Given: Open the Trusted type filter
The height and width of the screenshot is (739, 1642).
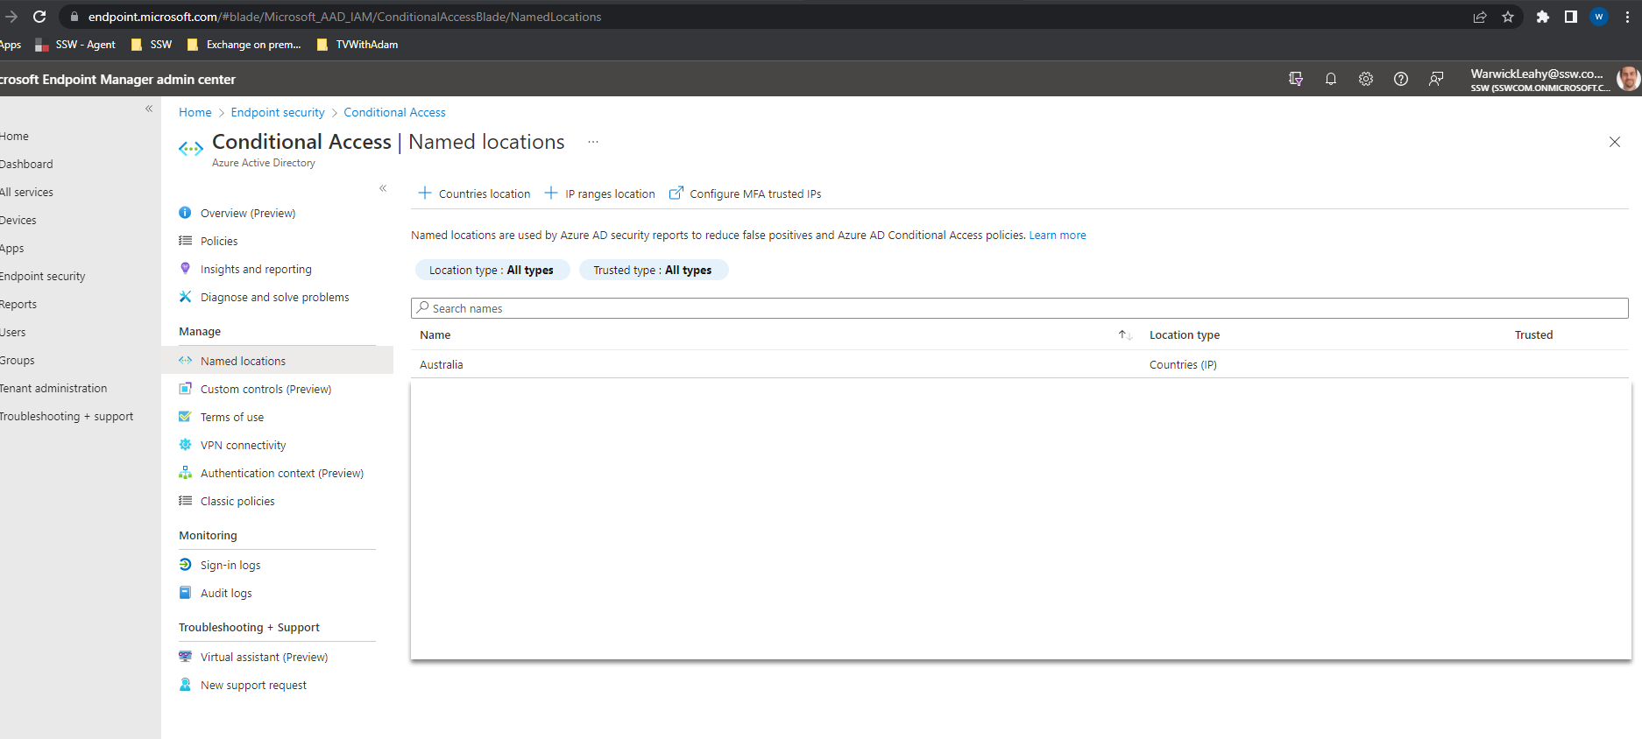Looking at the screenshot, I should 652,270.
